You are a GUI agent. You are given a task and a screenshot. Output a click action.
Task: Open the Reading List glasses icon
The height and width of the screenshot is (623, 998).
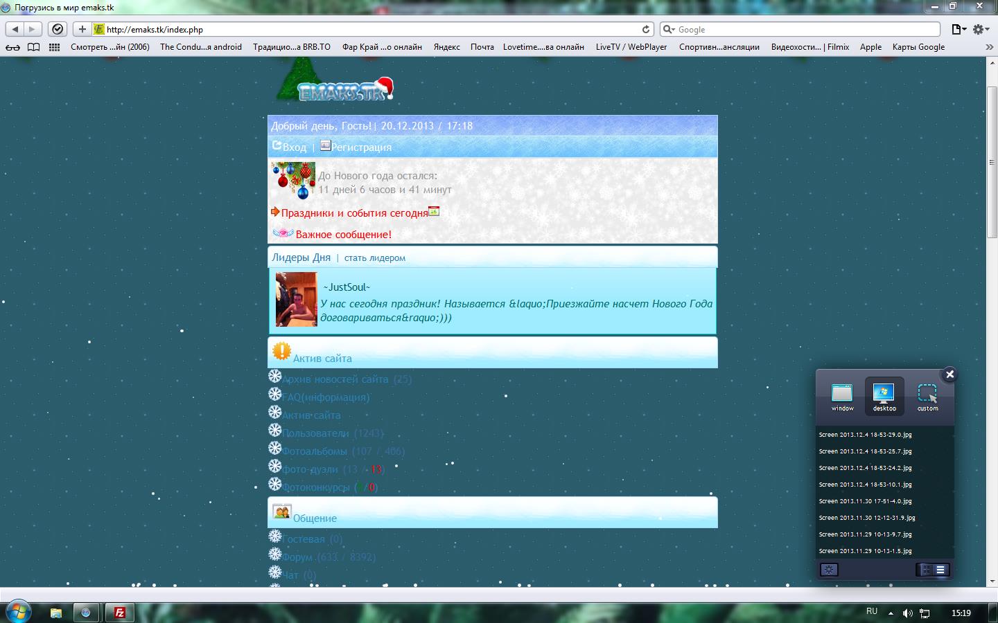point(13,47)
